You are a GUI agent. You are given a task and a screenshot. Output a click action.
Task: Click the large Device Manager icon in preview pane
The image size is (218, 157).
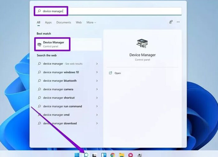click(x=142, y=44)
